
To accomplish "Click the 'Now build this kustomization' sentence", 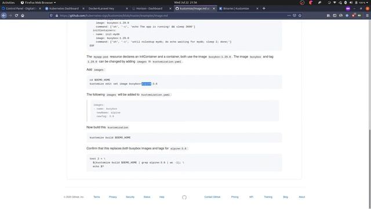I will 107,127.
